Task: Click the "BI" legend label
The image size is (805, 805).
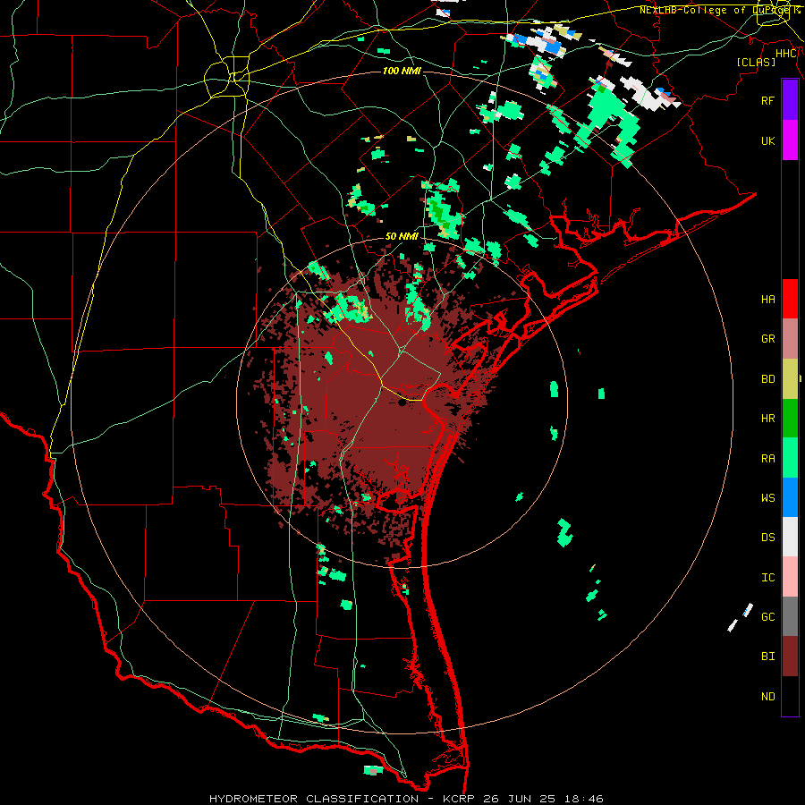Action: click(x=767, y=657)
